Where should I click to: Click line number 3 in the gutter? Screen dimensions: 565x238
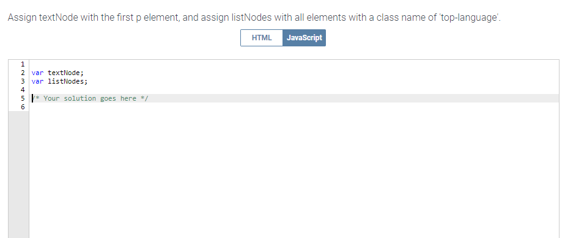tap(23, 81)
